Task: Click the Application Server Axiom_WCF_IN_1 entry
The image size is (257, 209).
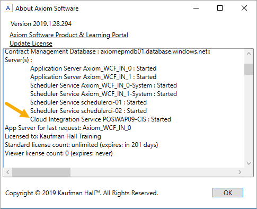Action: pos(93,77)
